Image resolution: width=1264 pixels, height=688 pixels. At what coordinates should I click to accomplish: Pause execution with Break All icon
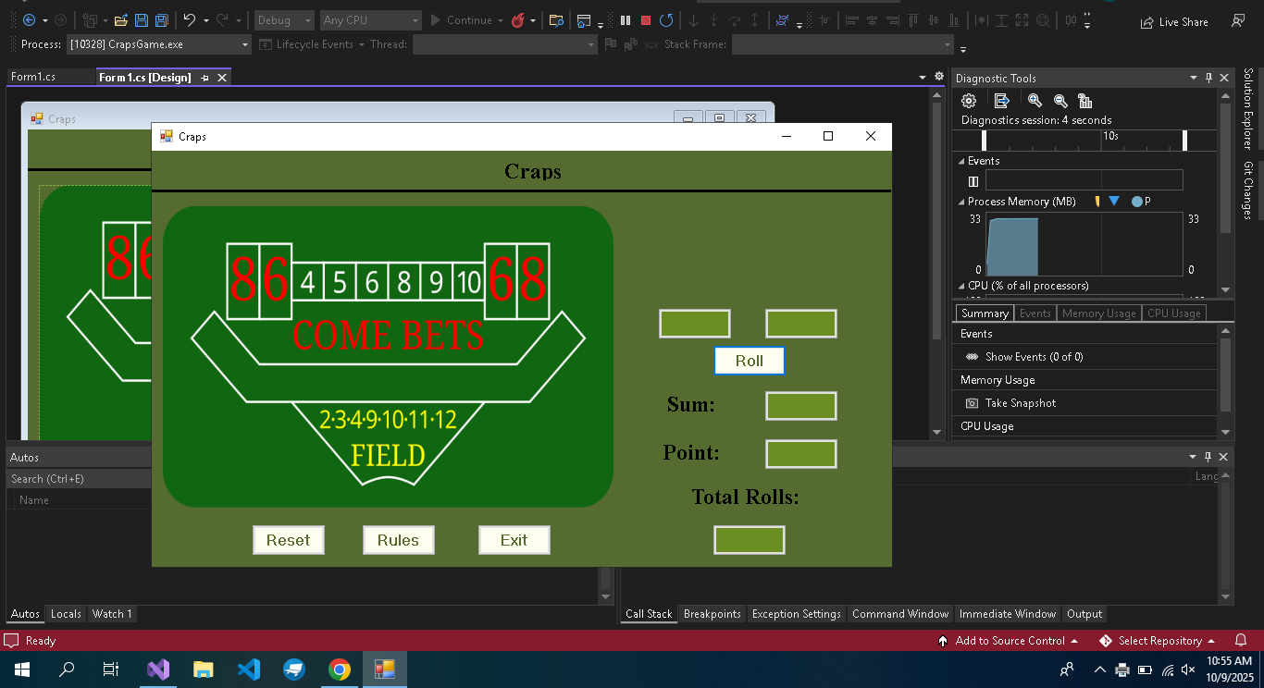pos(626,20)
